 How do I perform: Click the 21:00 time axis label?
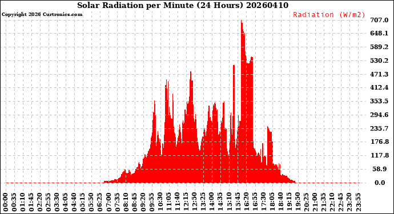(315, 203)
